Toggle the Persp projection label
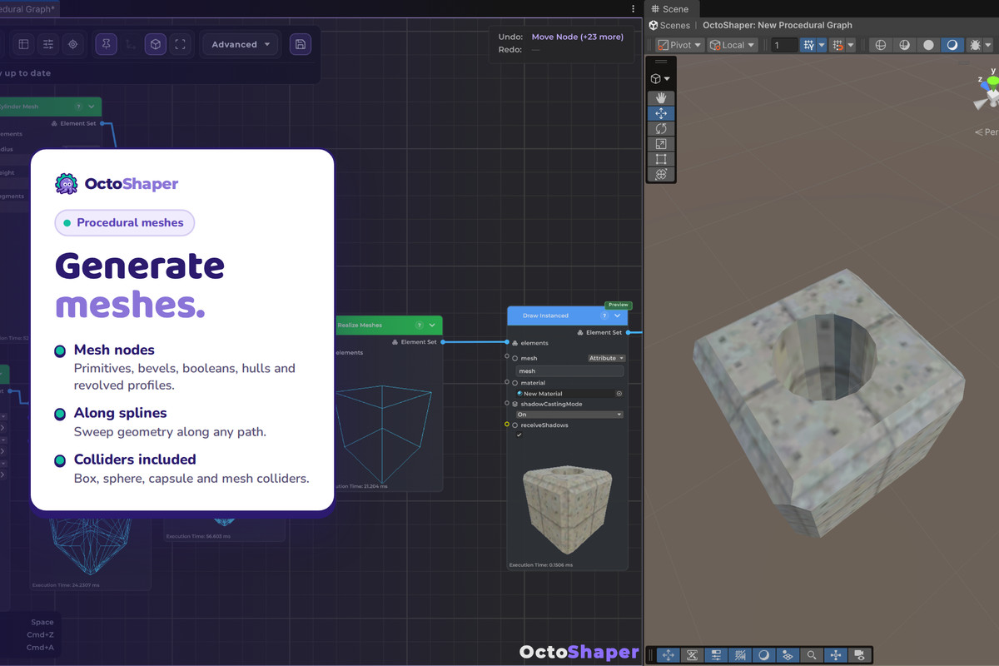The width and height of the screenshot is (999, 666). 987,132
